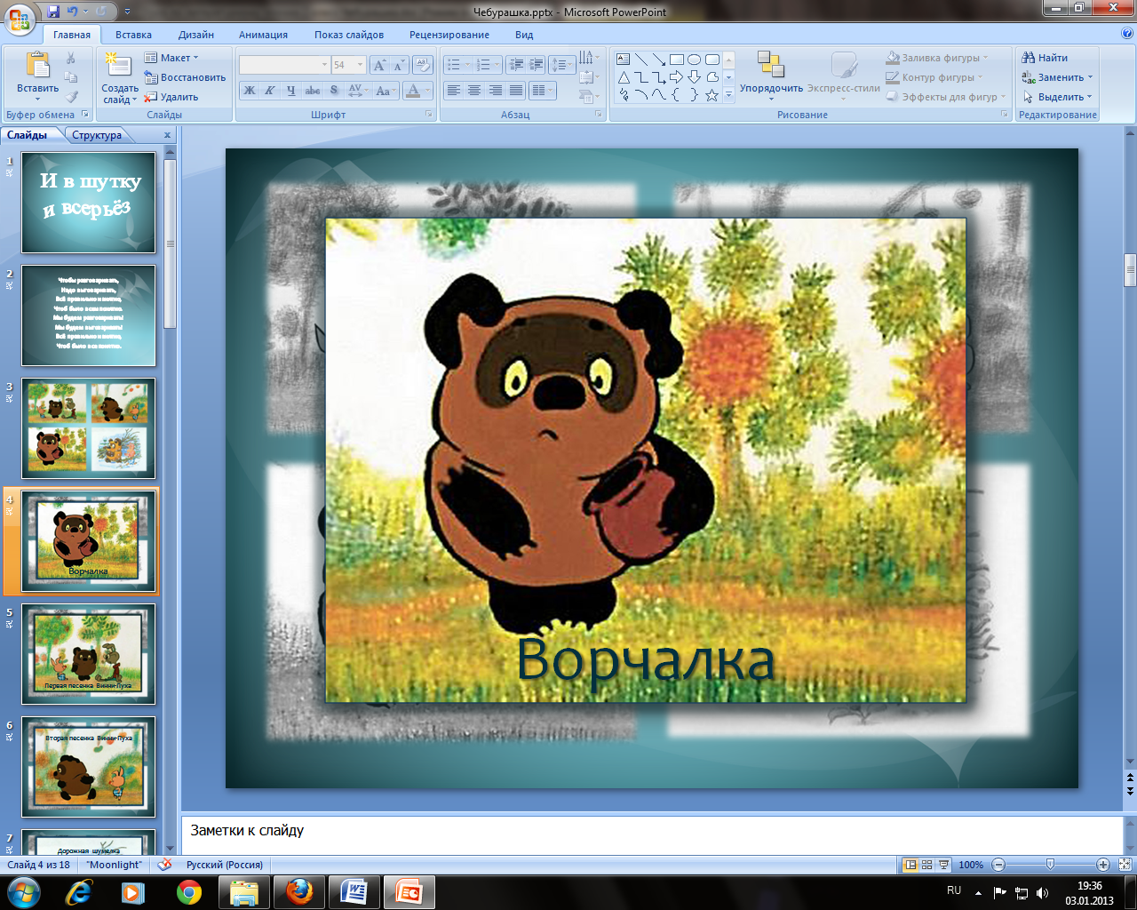This screenshot has width=1137, height=910.
Task: Close the slides pane with X
Action: coord(167,135)
